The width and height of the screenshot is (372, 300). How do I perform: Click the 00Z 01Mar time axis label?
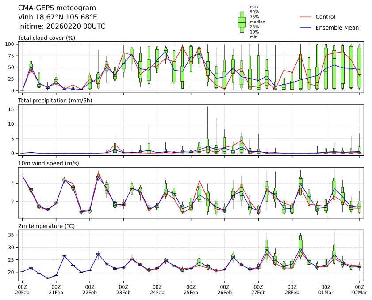pos(326,289)
